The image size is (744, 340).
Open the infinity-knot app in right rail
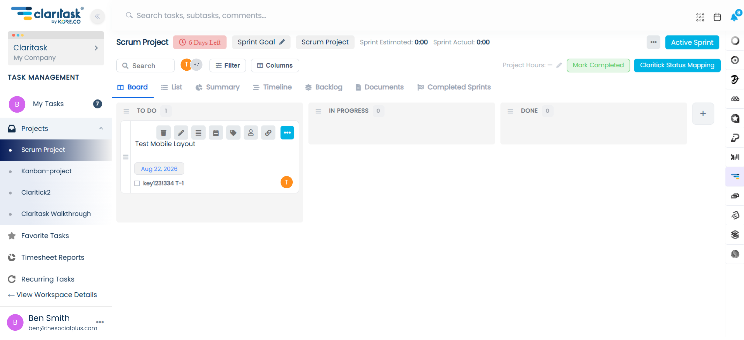click(735, 99)
